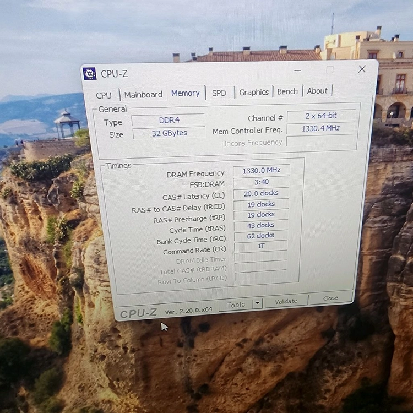Click the Close button at bottom
Viewport: 413px width, 413px height.
[x=330, y=298]
